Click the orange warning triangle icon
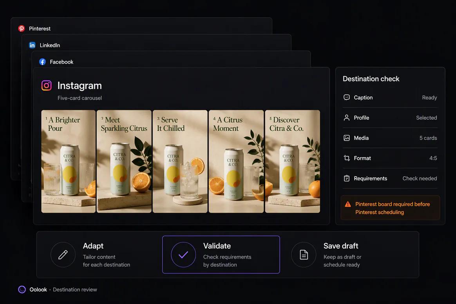The image size is (456, 304). coord(348,204)
